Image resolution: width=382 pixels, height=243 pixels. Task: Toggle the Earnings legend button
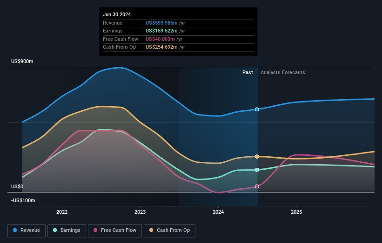pos(67,230)
